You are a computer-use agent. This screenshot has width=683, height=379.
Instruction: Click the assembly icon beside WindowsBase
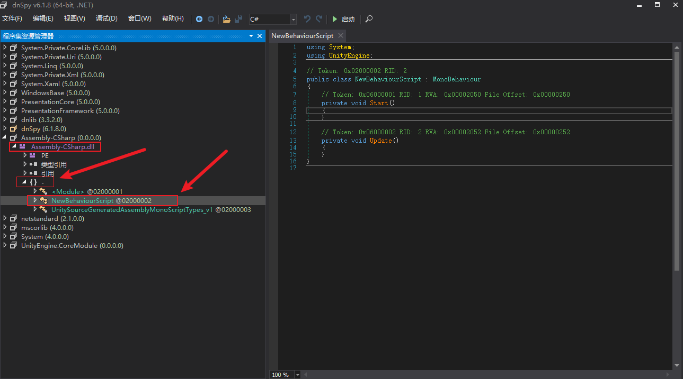click(14, 93)
